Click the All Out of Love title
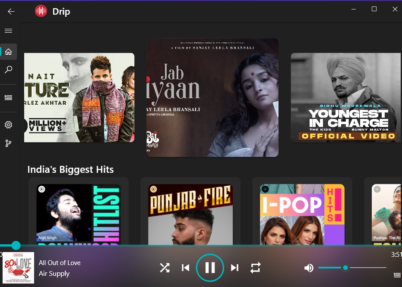 pos(60,263)
